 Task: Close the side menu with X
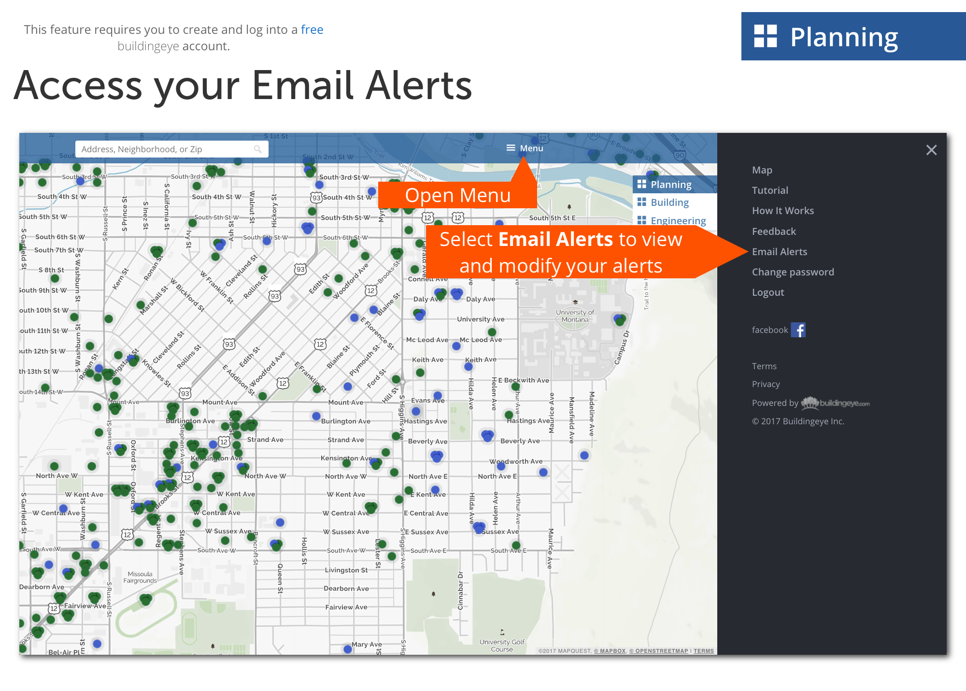click(x=931, y=150)
